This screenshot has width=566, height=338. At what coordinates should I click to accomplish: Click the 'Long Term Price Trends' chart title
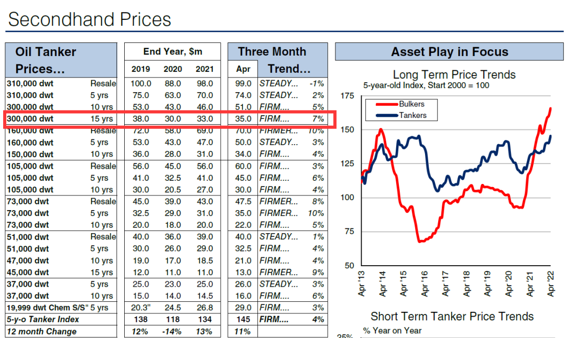(454, 74)
